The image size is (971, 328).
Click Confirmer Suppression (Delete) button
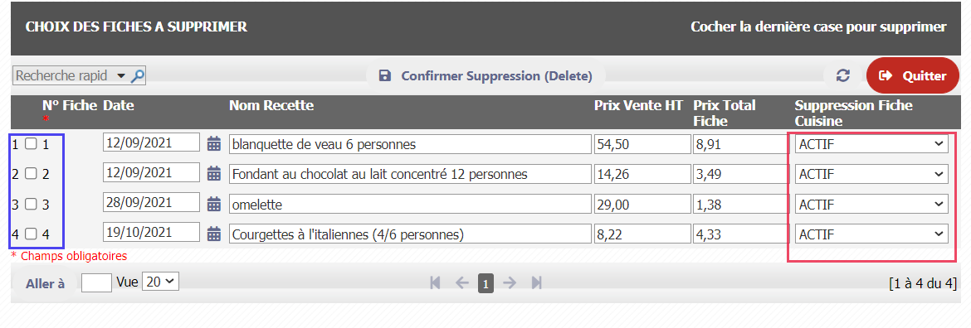tap(485, 76)
